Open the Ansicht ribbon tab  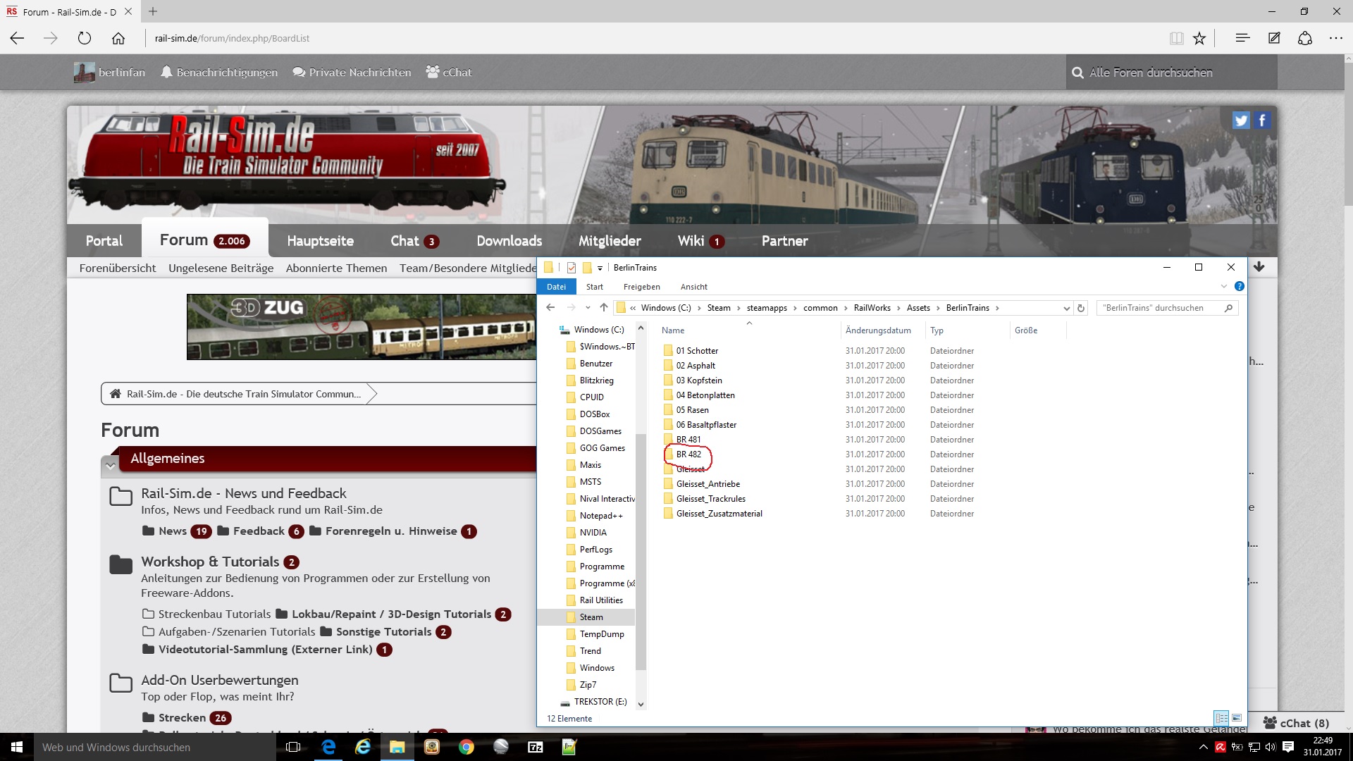point(693,287)
